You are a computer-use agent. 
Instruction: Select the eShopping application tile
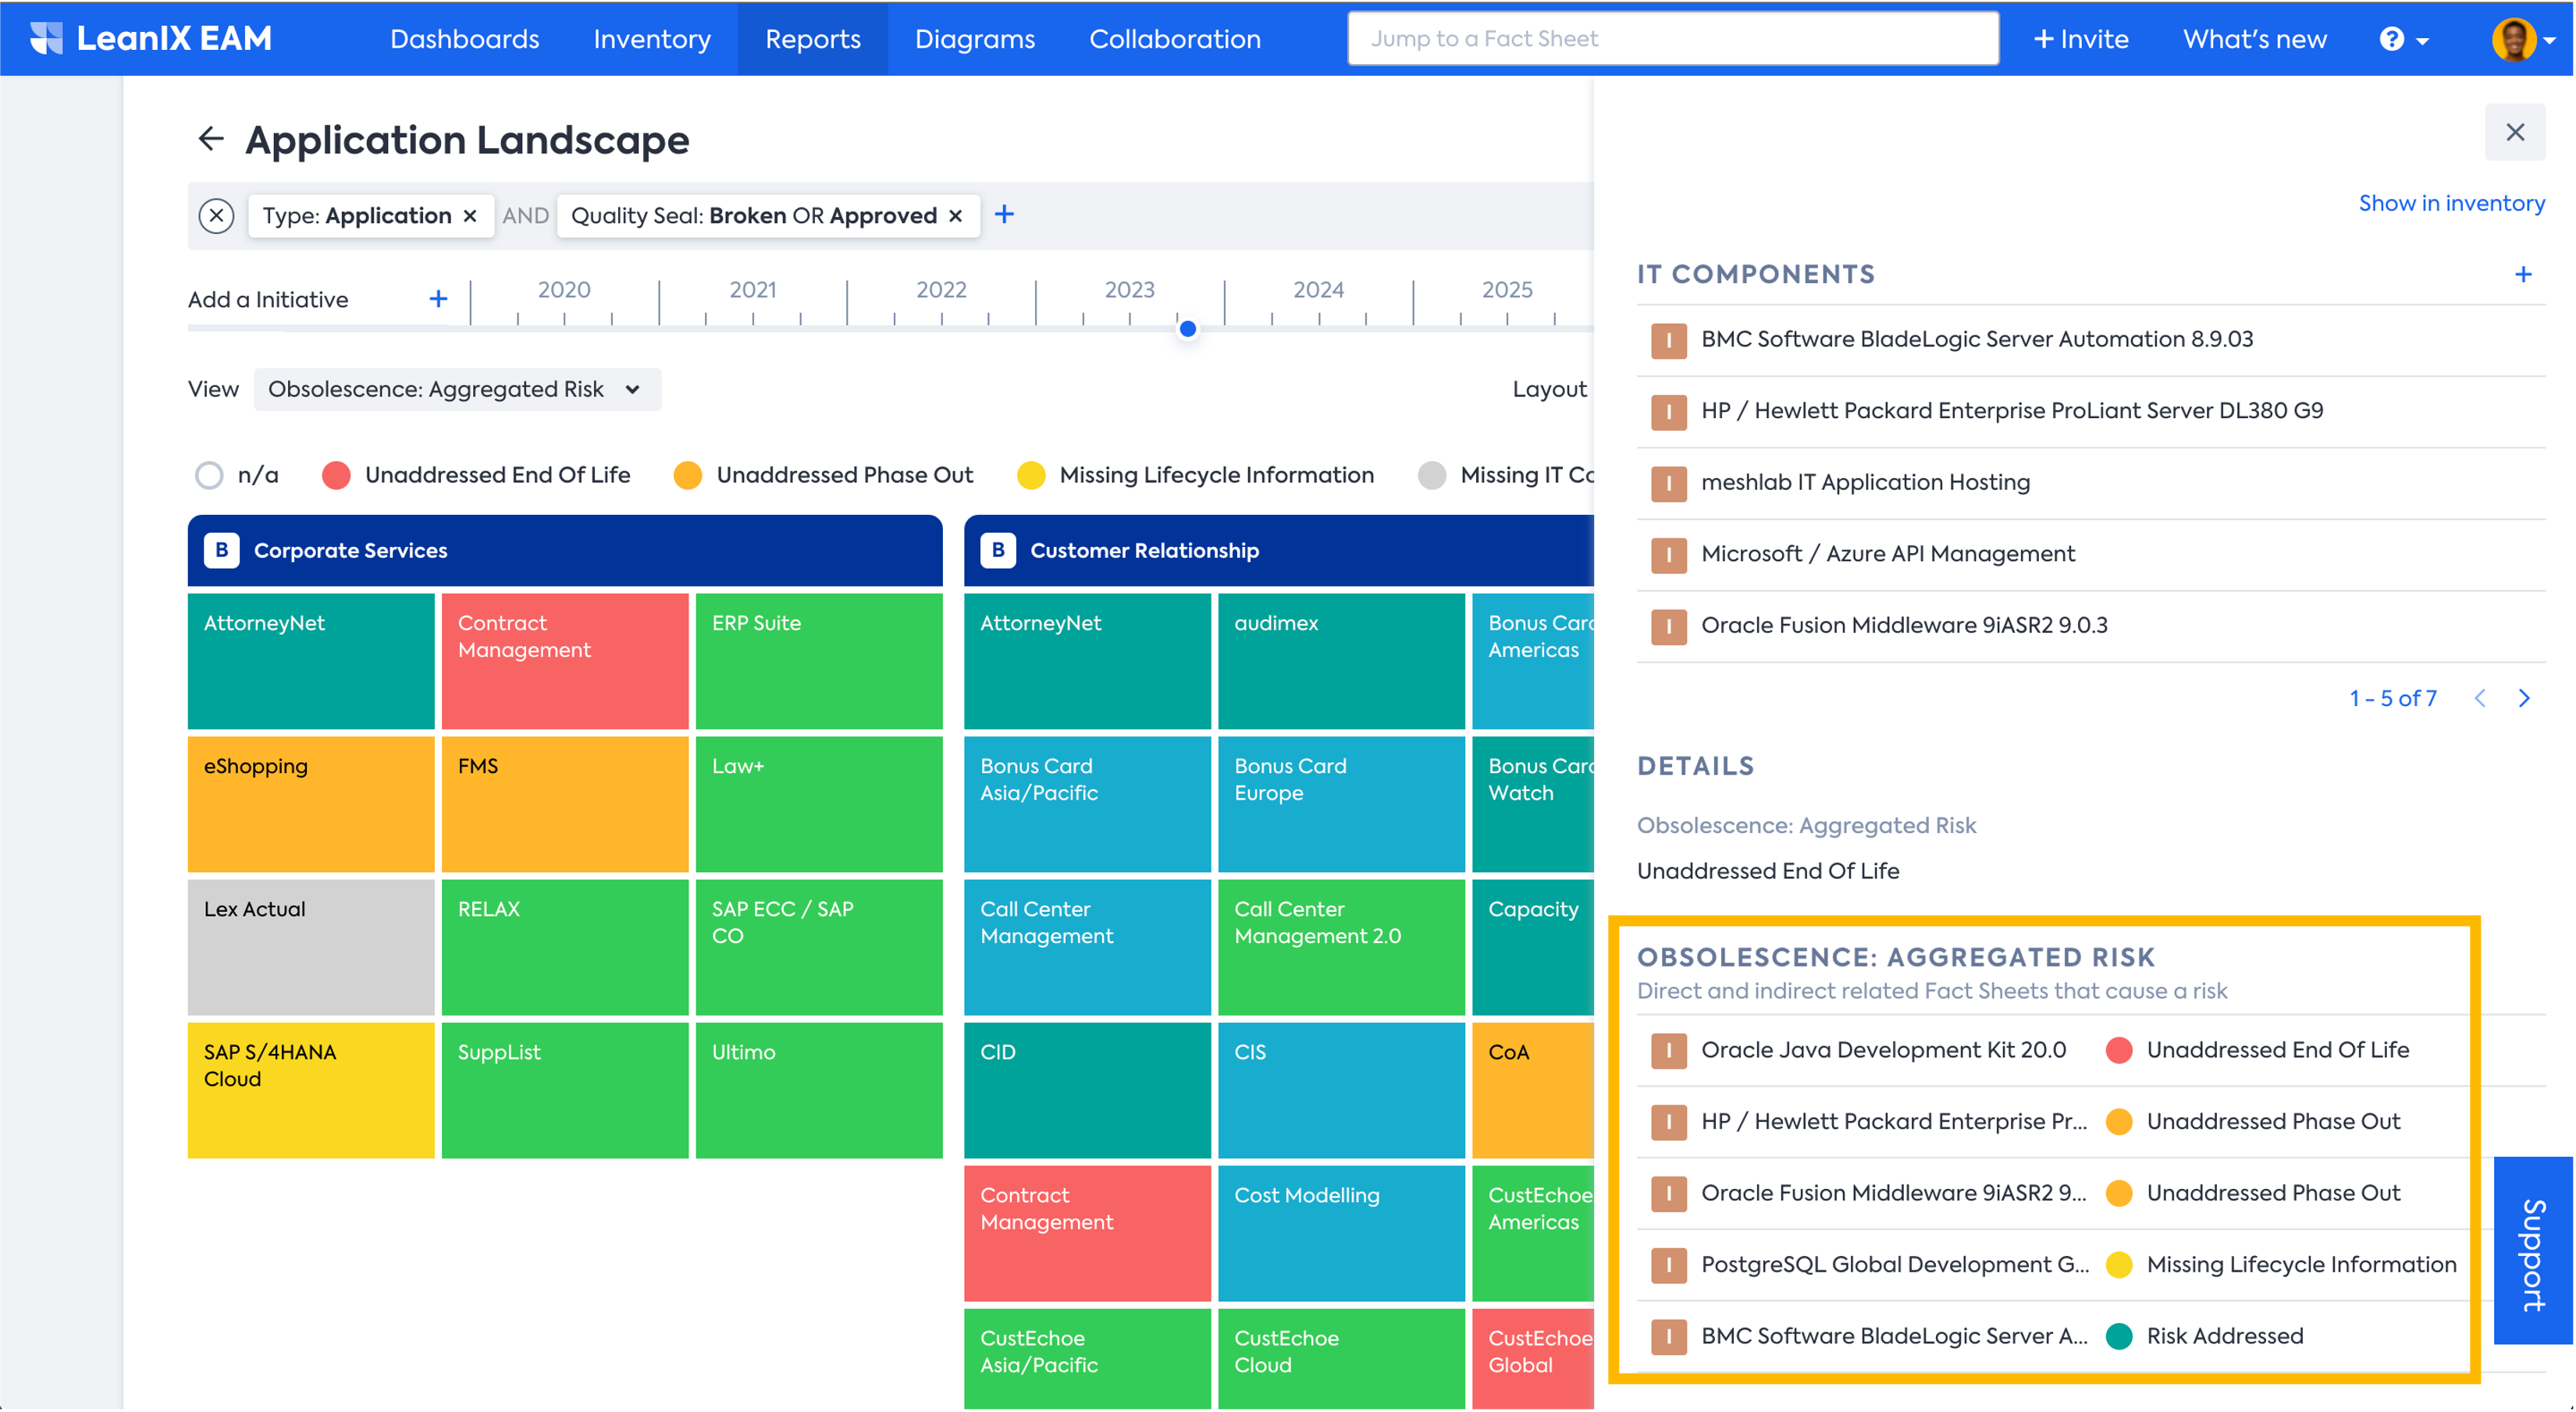310,804
